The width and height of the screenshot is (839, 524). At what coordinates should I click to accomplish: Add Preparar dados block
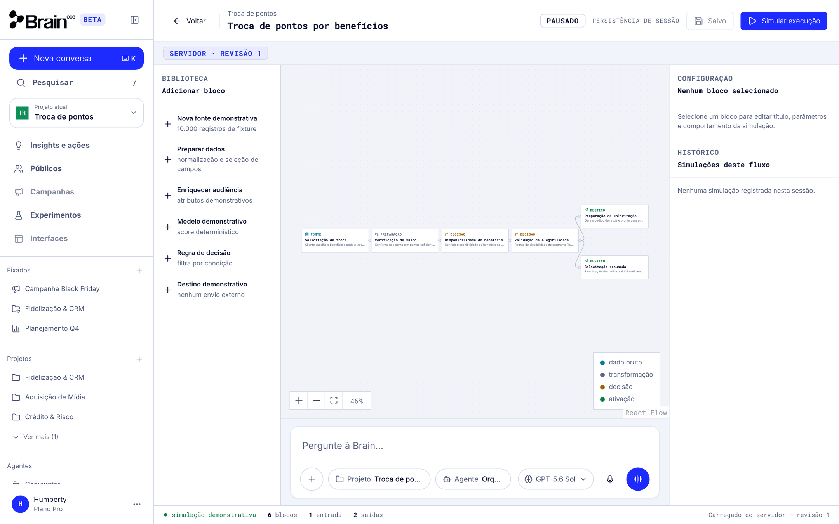(x=217, y=159)
